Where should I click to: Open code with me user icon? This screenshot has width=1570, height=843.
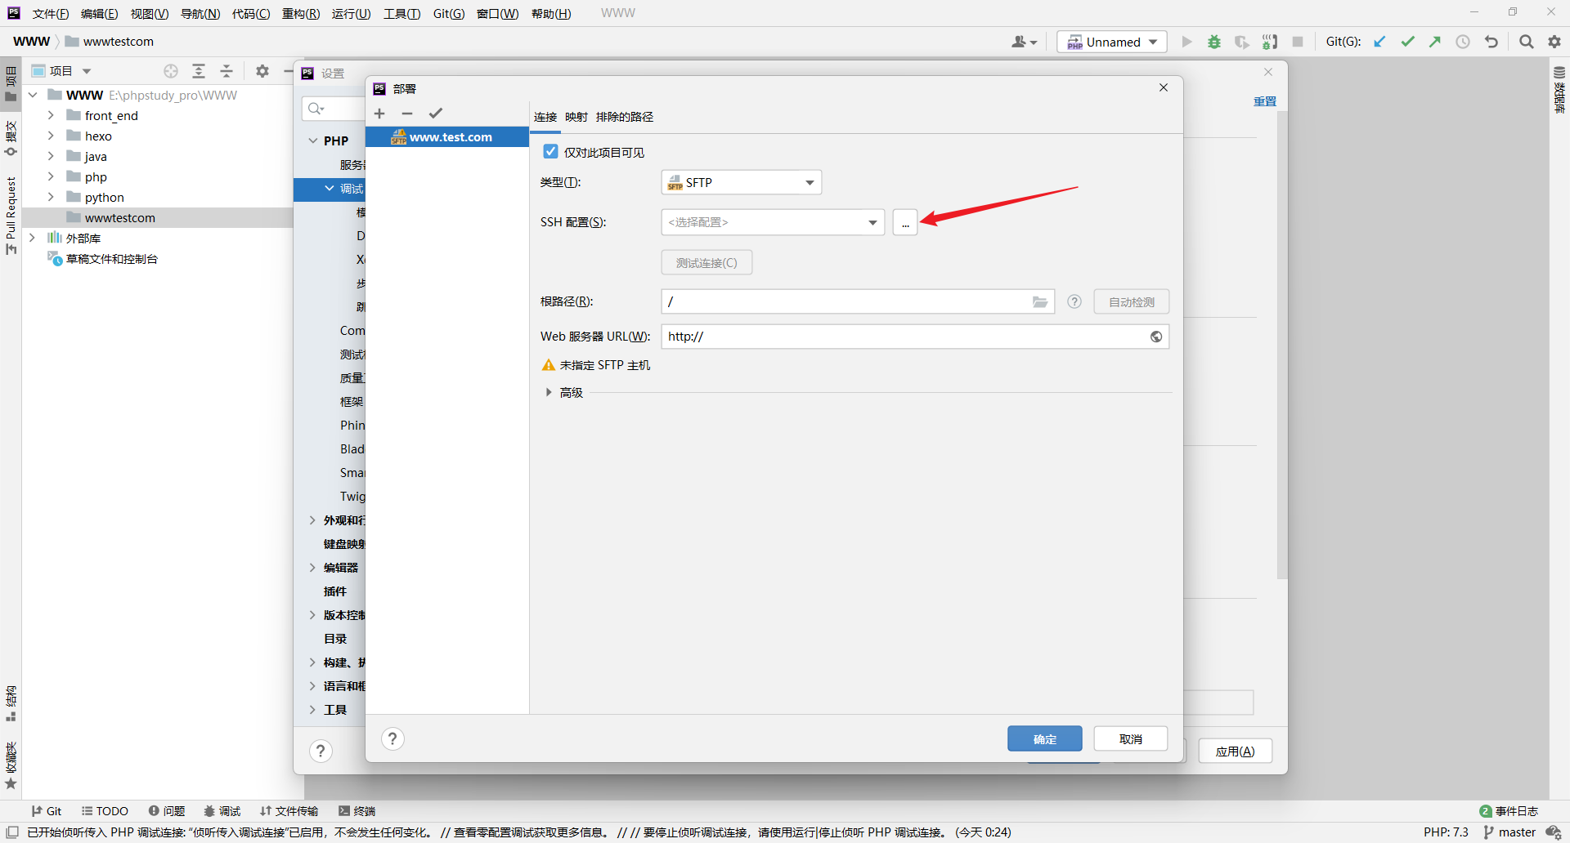[1024, 42]
